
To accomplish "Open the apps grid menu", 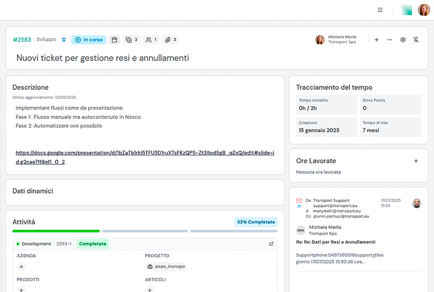I will click(380, 10).
